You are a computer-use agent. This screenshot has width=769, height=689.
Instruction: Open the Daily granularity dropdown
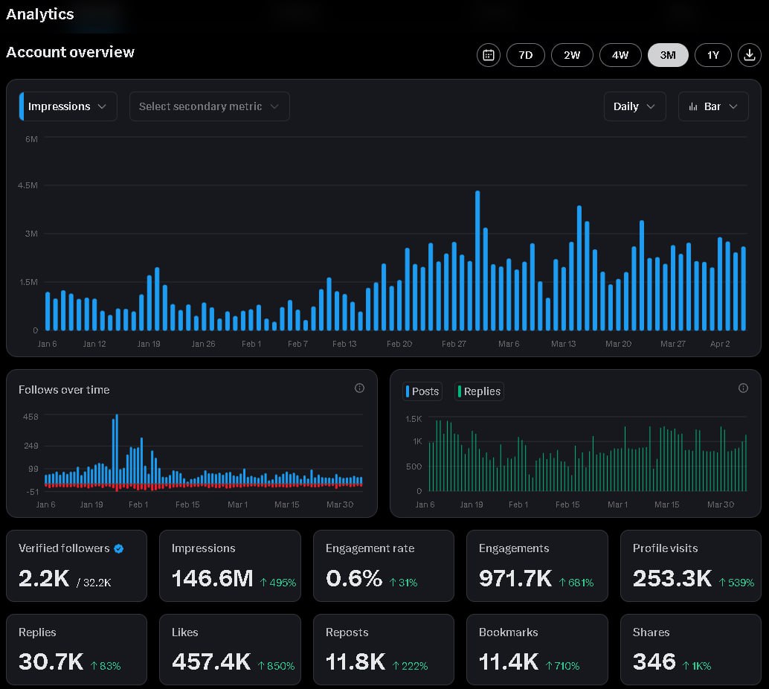point(634,106)
